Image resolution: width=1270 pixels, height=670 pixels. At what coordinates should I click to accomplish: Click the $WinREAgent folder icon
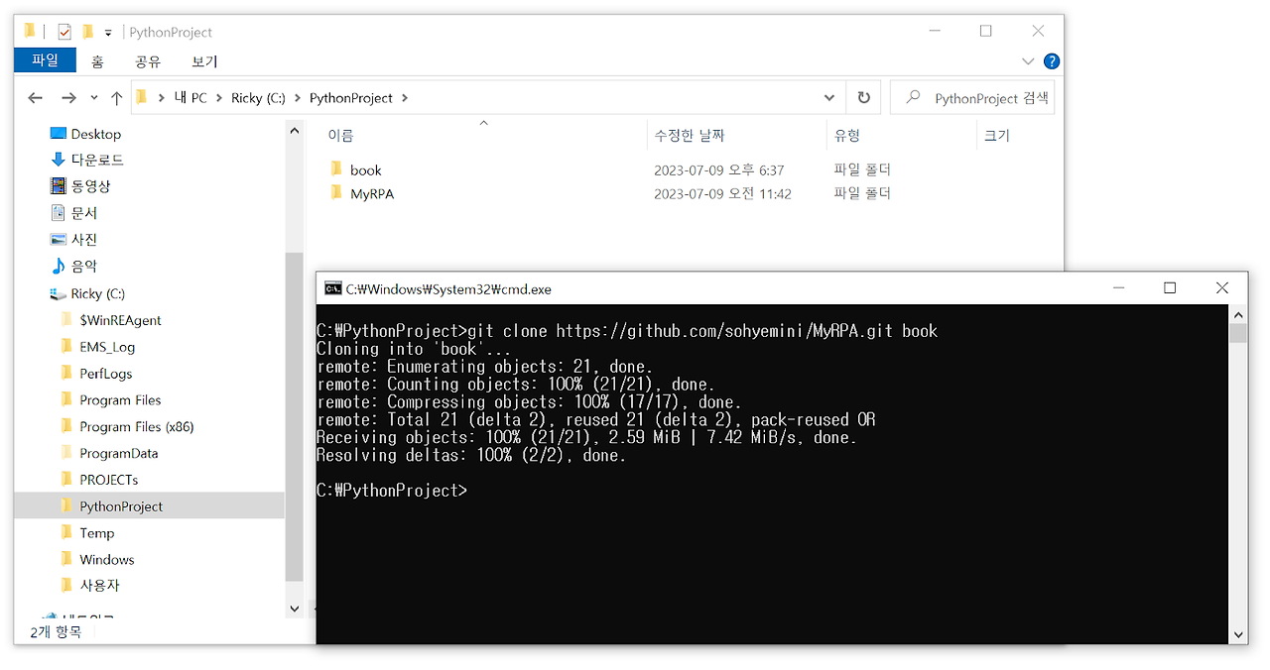[66, 320]
